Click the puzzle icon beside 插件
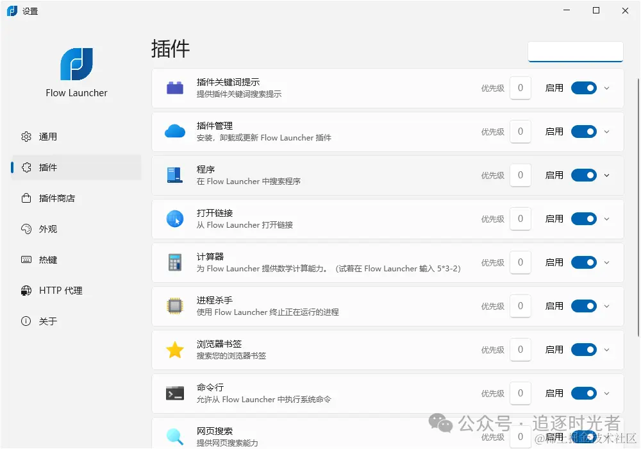This screenshot has height=449, width=641. pos(26,167)
